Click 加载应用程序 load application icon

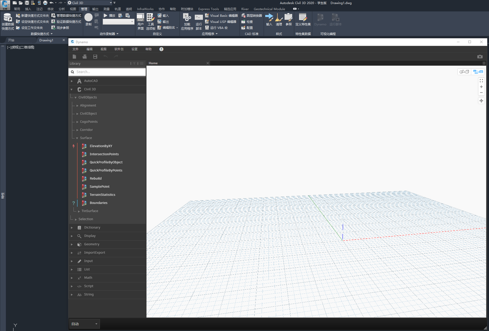pyautogui.click(x=187, y=22)
